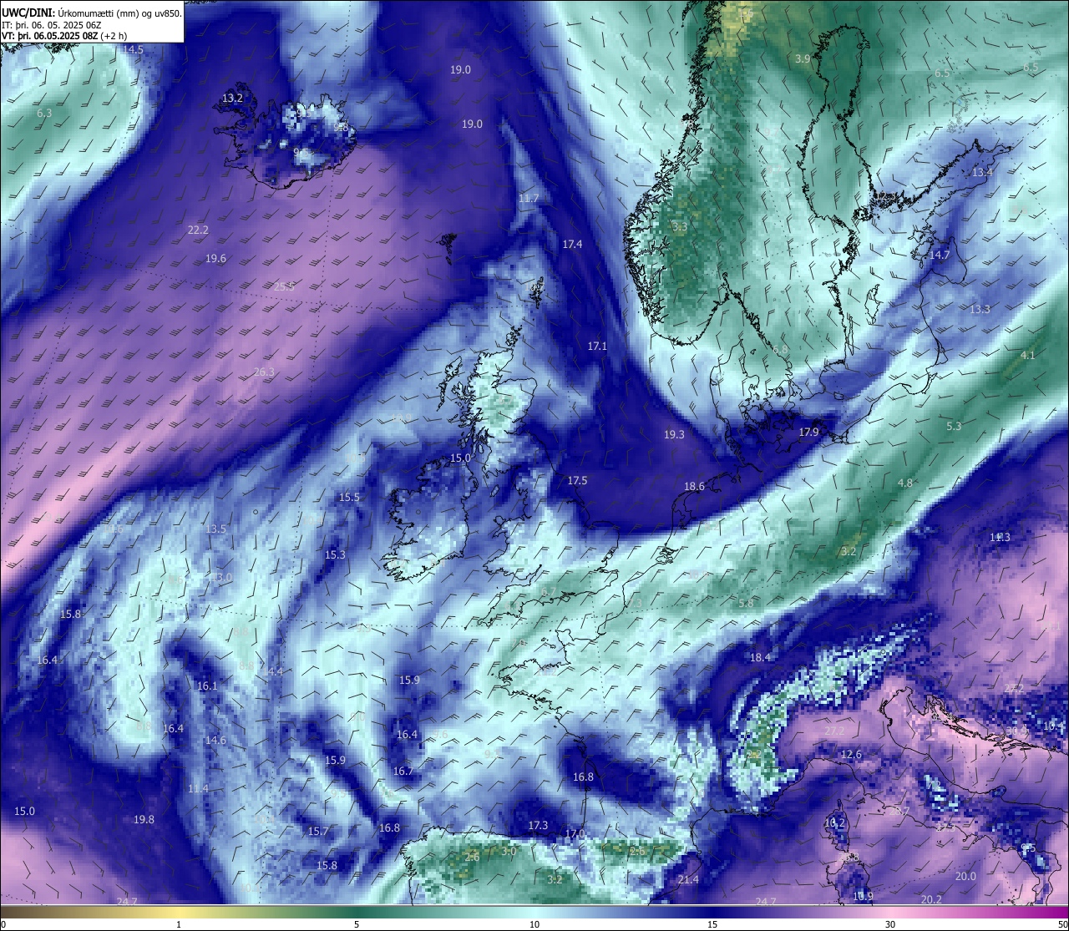Viewport: 1069px width, 931px height.
Task: Click the 4.8 value on the map
Action: click(x=904, y=483)
